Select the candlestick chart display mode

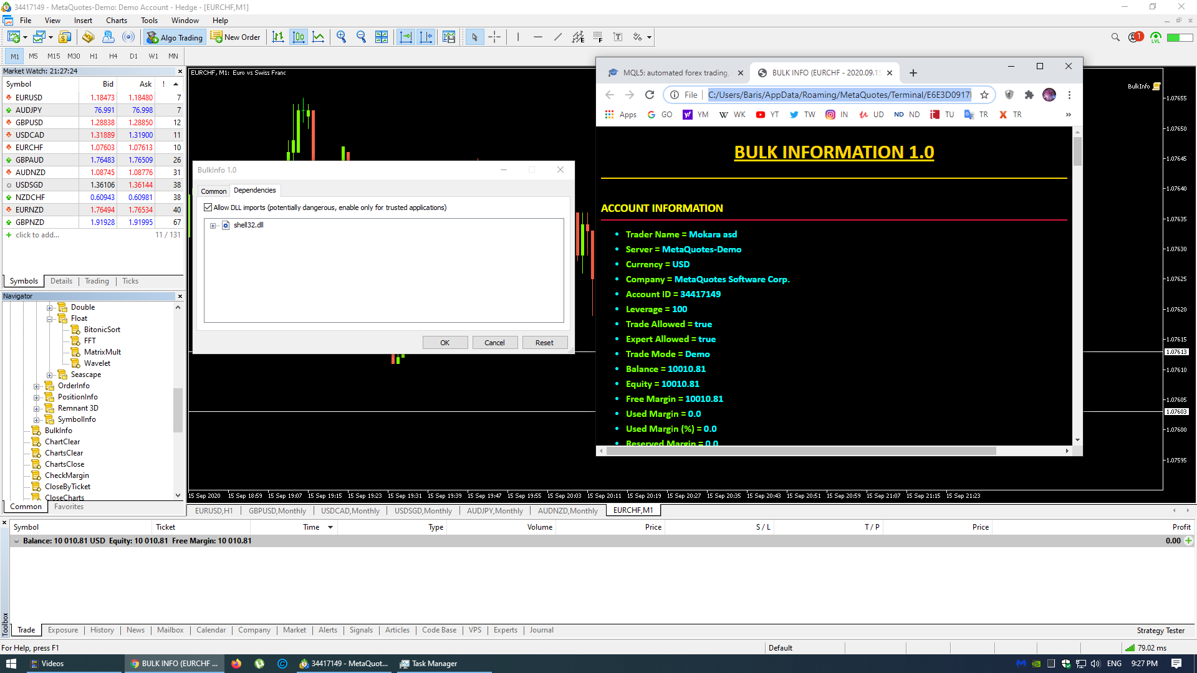(299, 37)
